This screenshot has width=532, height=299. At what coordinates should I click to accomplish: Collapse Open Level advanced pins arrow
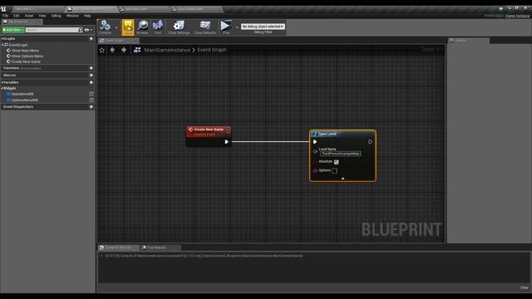click(x=342, y=178)
